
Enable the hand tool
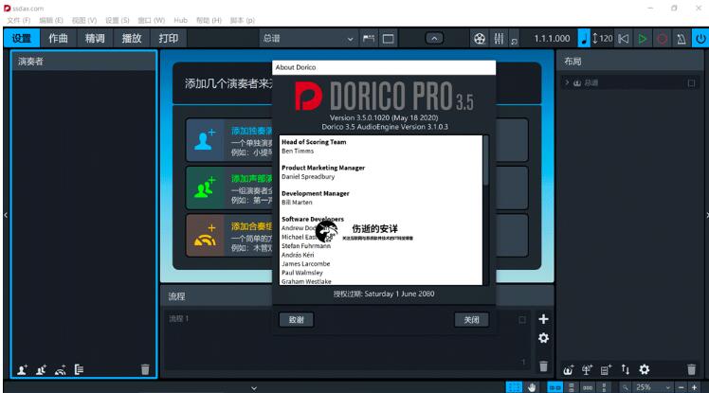pos(532,387)
